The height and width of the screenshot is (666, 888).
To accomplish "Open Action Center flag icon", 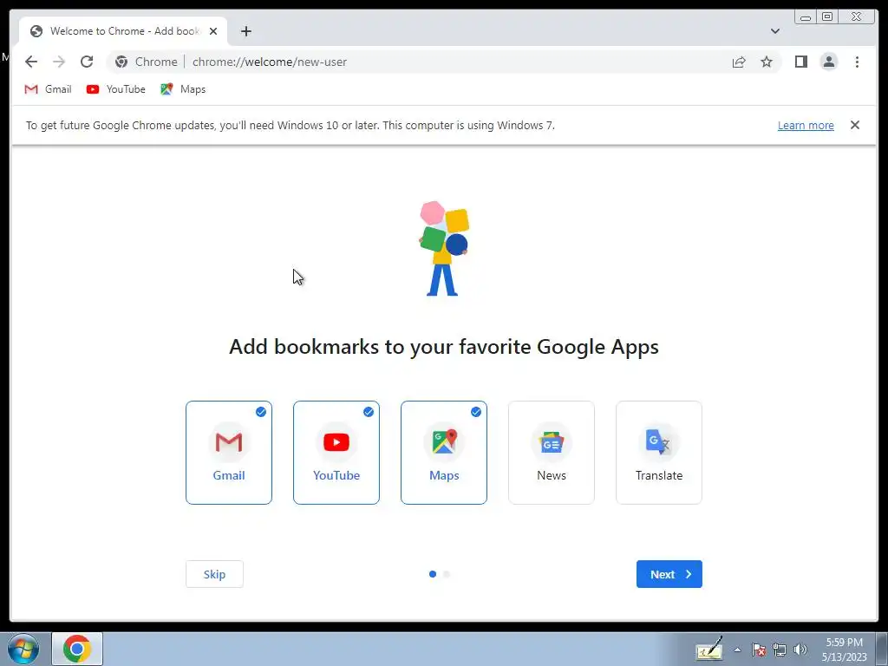I will 758,650.
